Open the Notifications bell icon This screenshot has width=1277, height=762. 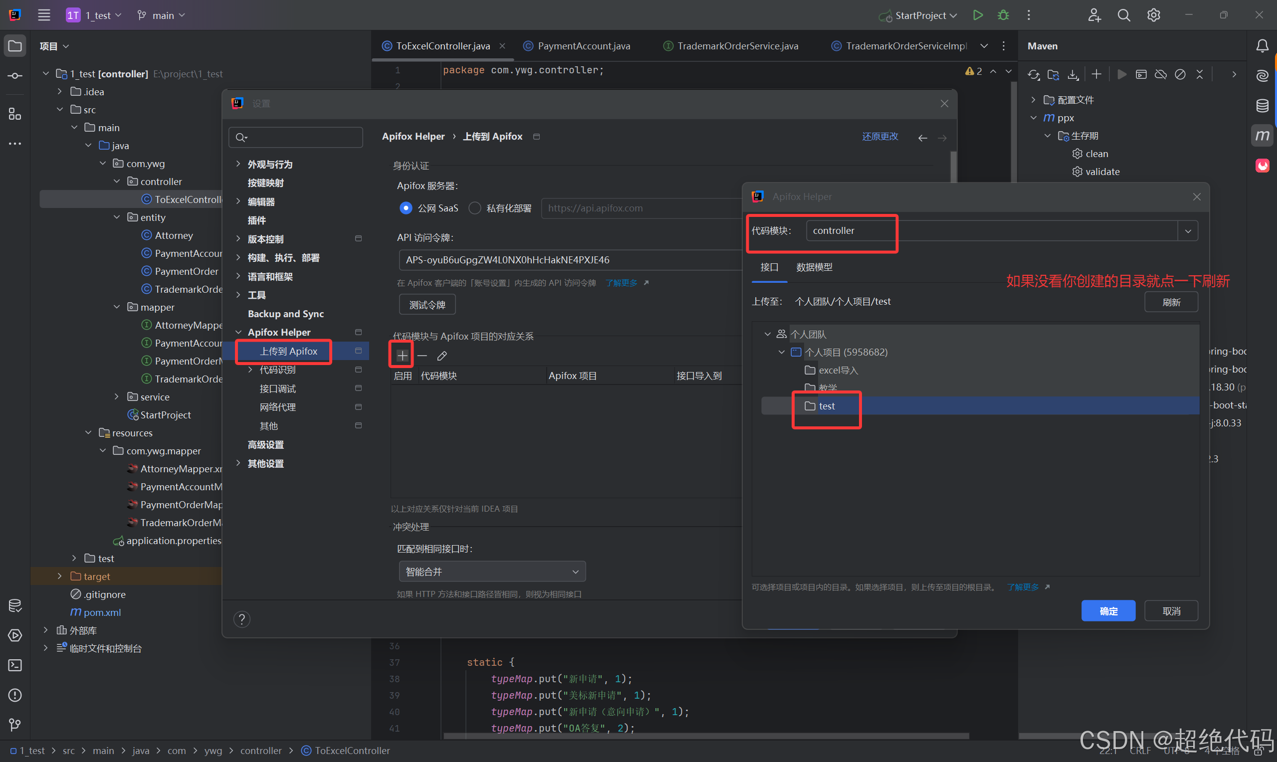(x=1262, y=46)
